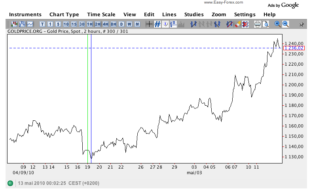Select the candlestick chart type icon
The height and width of the screenshot is (190, 309).
tap(15, 24)
